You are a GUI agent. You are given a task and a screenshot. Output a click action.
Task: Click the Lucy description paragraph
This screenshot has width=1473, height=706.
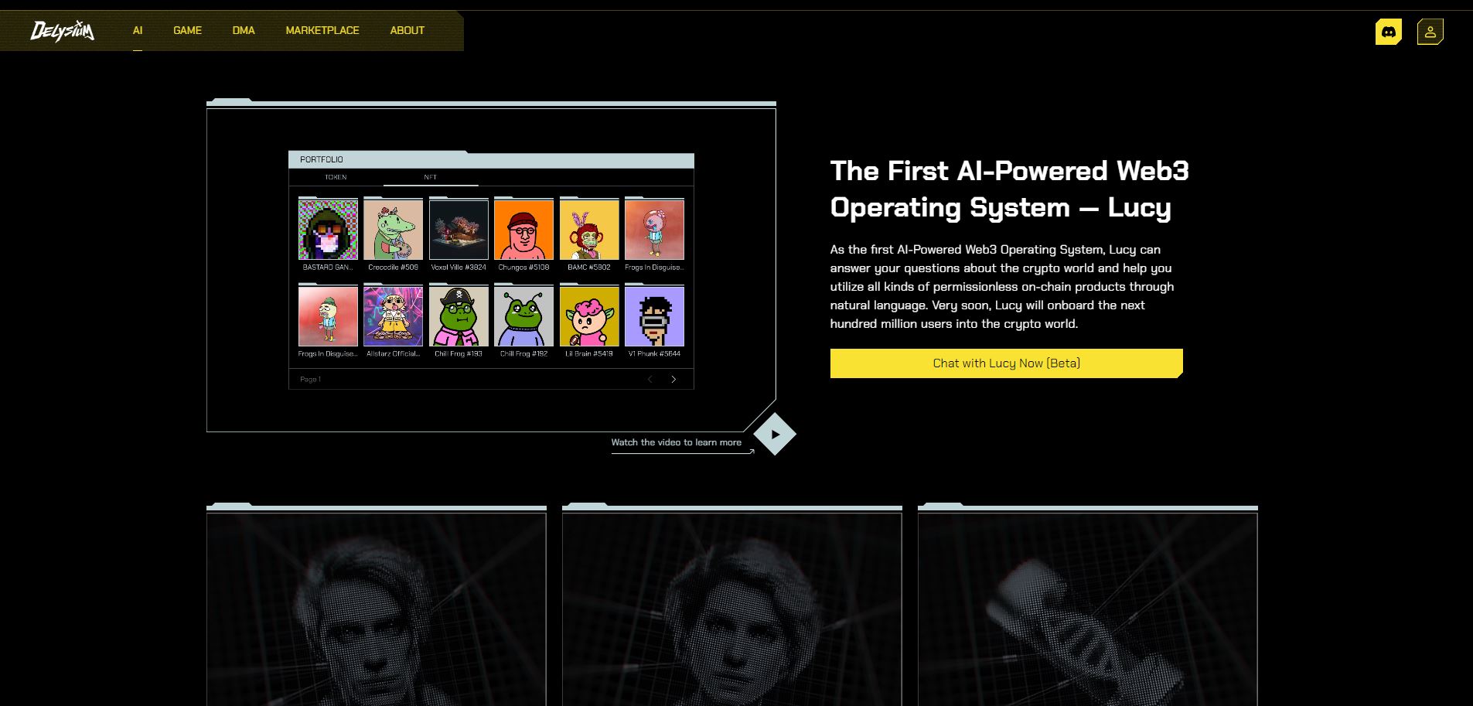coord(1002,287)
